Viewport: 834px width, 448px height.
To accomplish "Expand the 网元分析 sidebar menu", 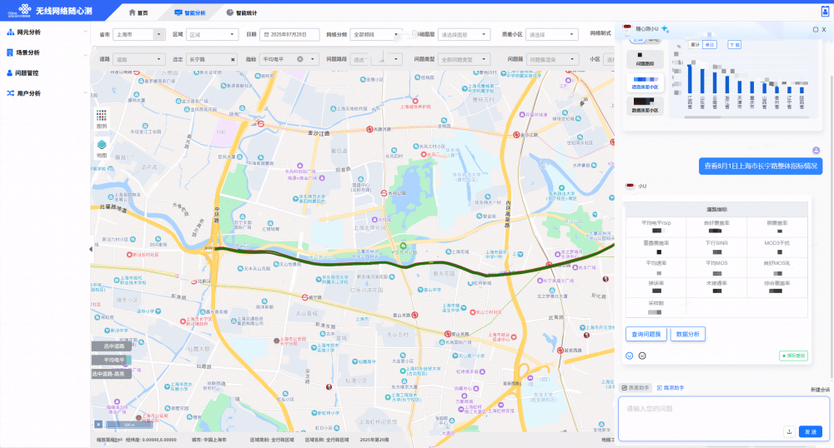I will pos(45,32).
